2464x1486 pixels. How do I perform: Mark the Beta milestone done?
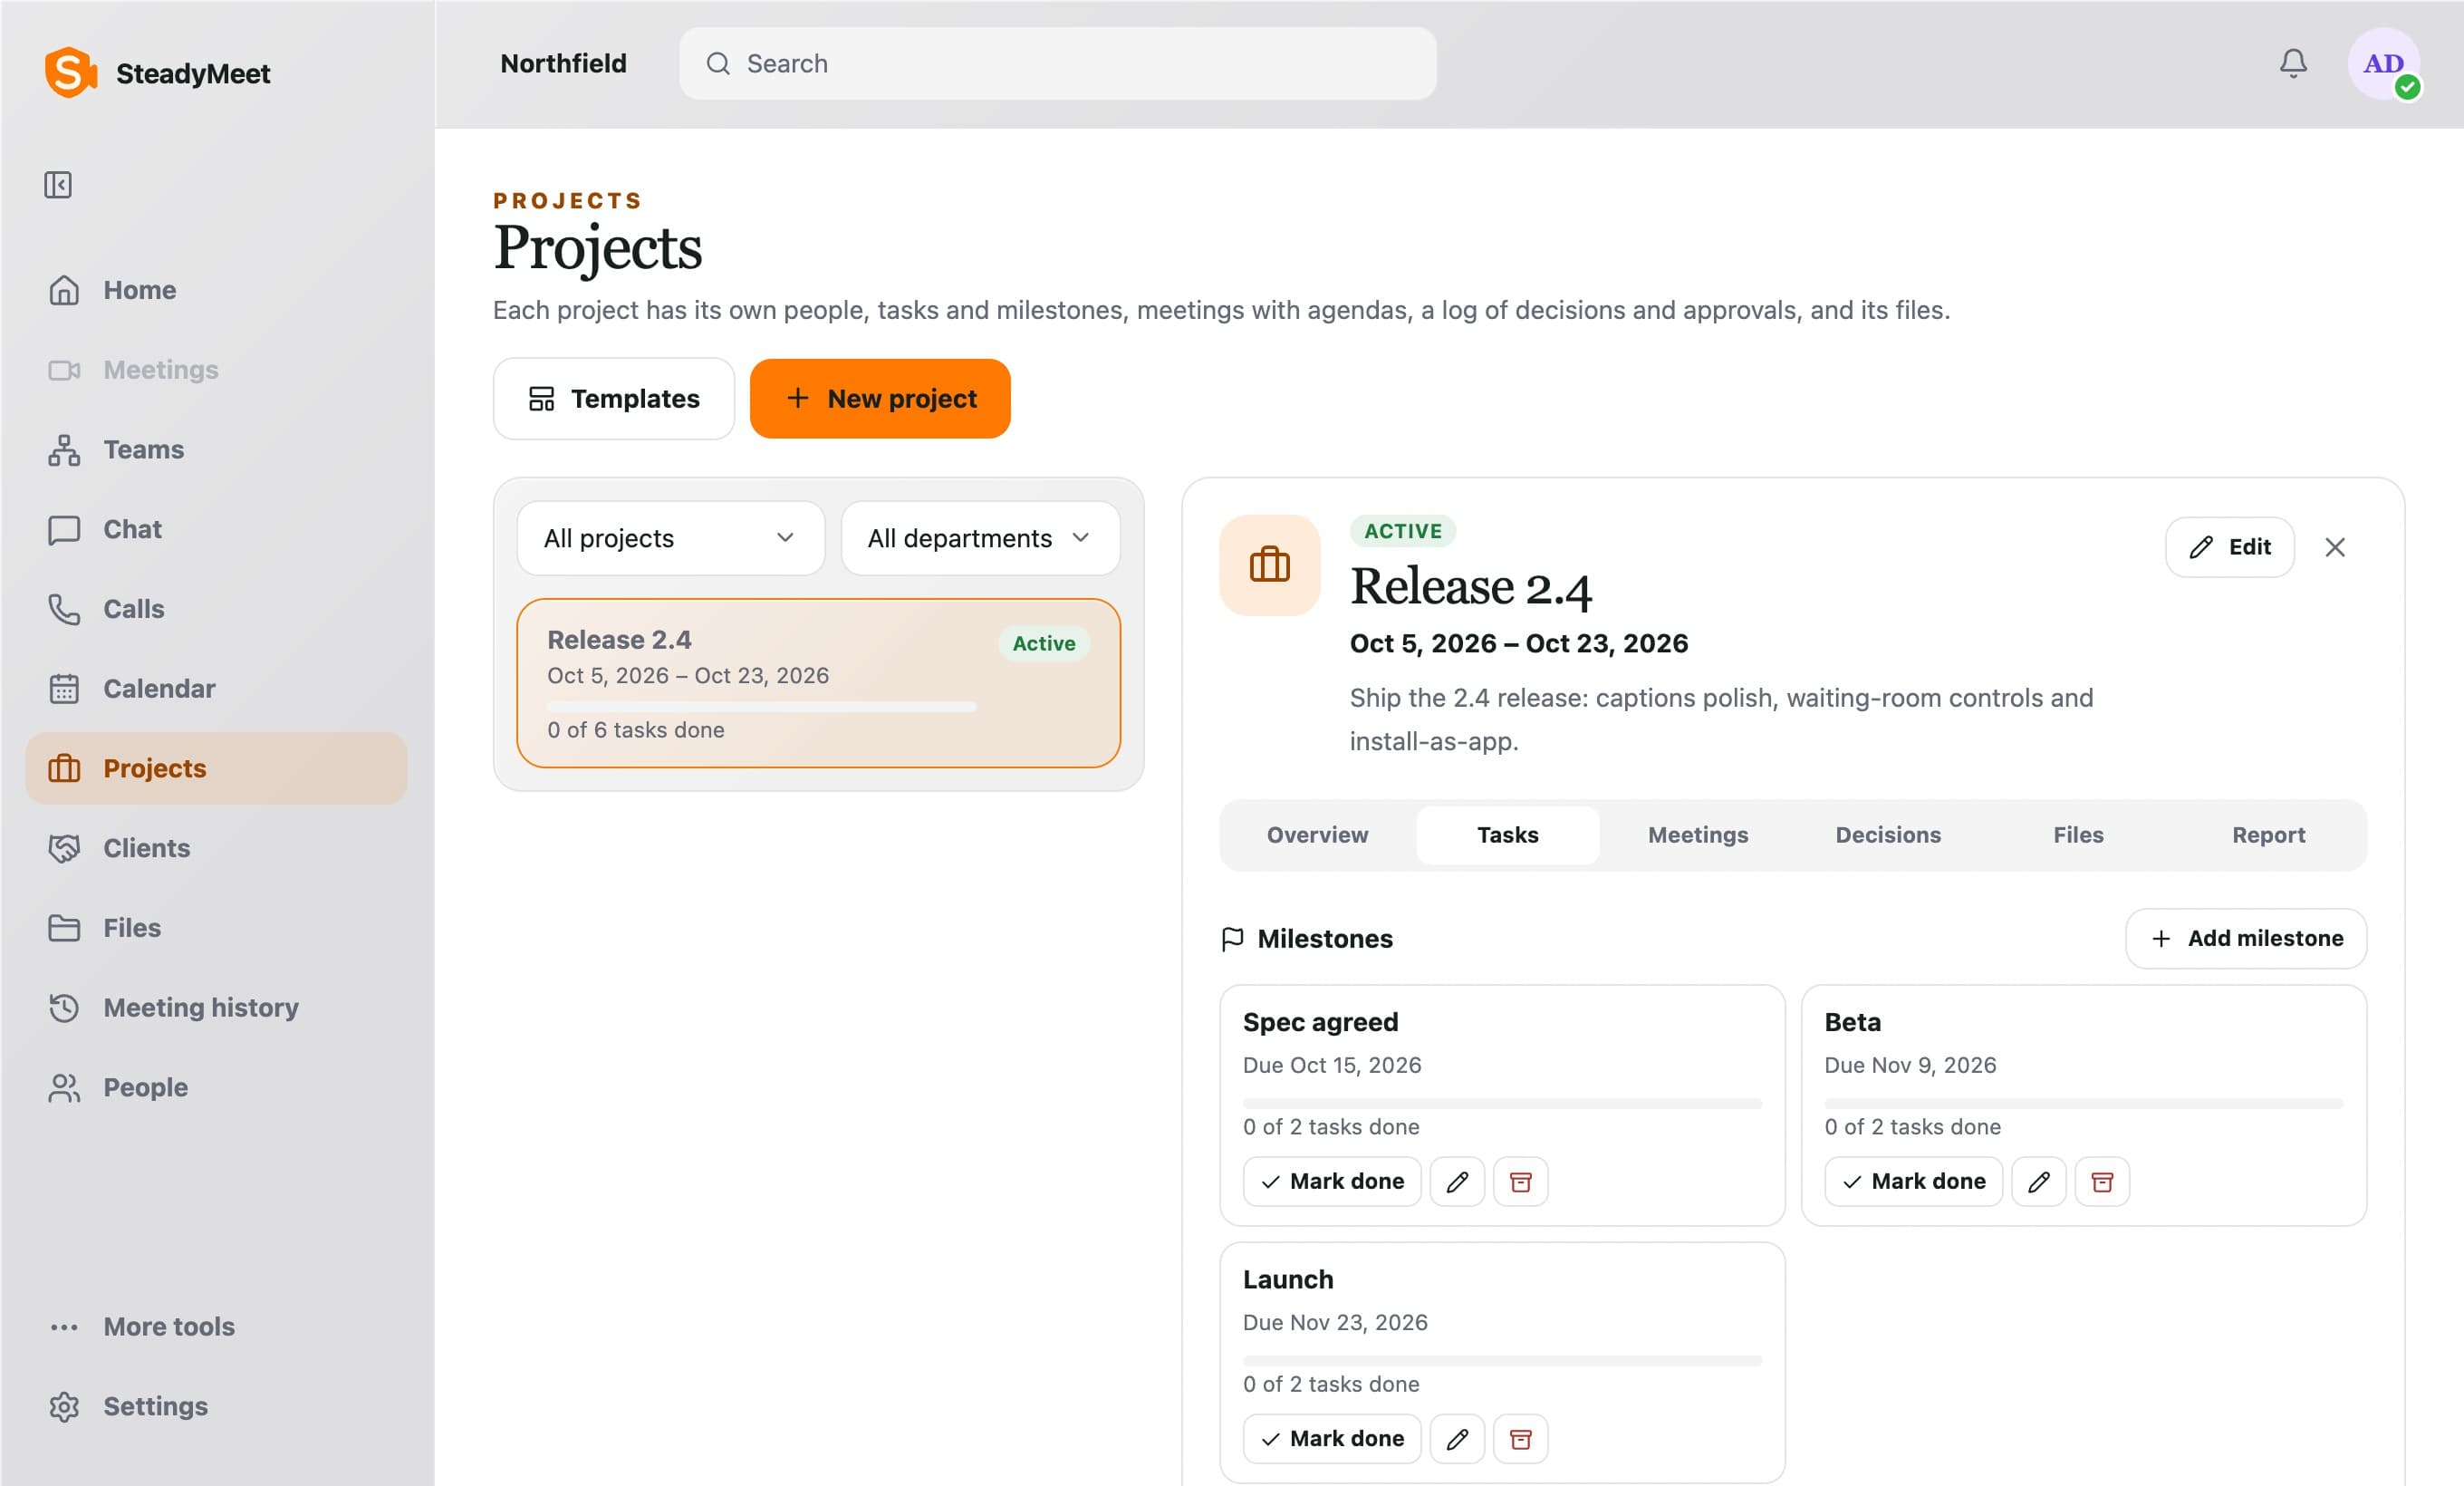click(x=1913, y=1182)
